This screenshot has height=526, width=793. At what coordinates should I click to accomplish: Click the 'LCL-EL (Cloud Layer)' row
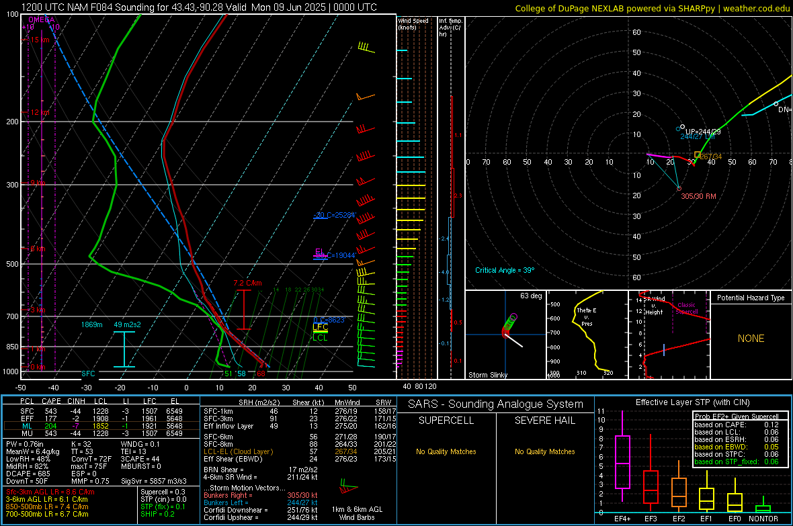(300, 451)
